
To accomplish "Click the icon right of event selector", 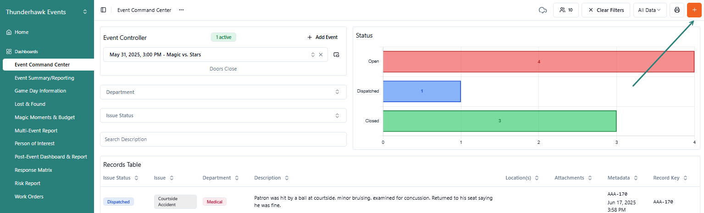I will 336,55.
